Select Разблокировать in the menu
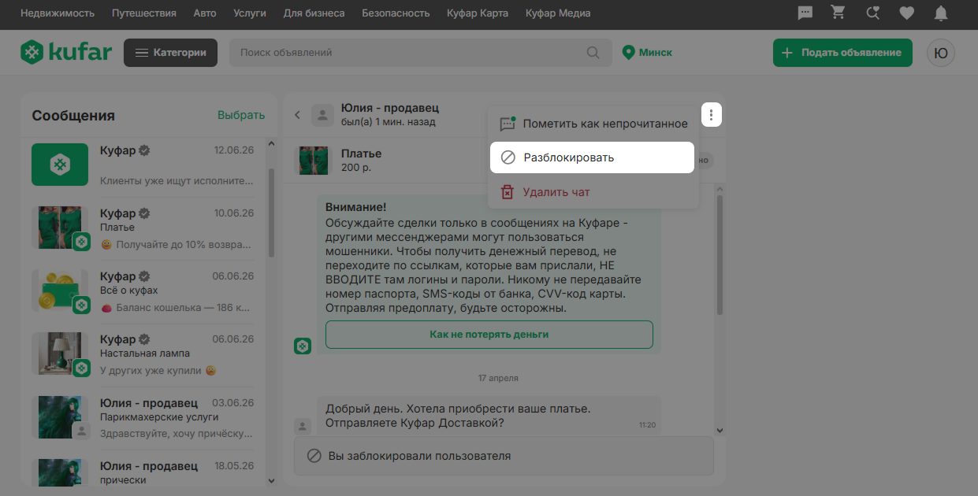This screenshot has width=978, height=496. (x=592, y=157)
